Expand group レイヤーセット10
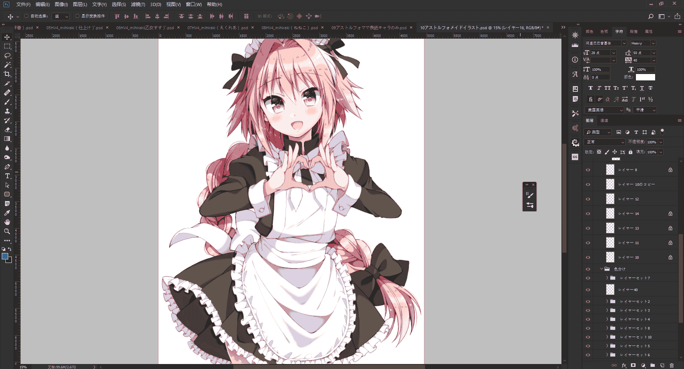Viewport: 684px width, 369px height. [x=607, y=337]
